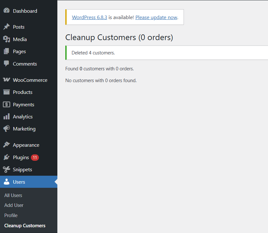Open Analytics via the bar chart icon

point(6,117)
